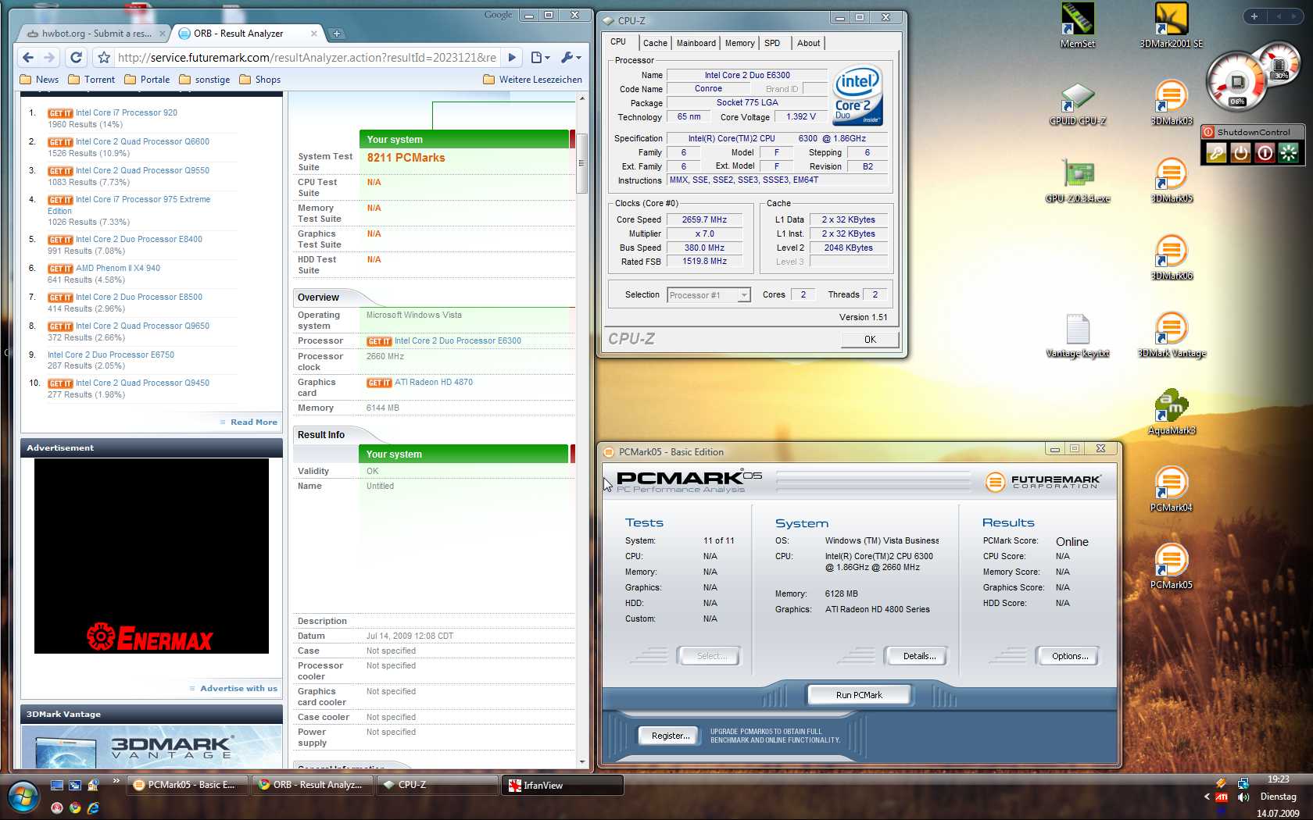Click the brown power icon in ShutdownControl

click(1240, 153)
